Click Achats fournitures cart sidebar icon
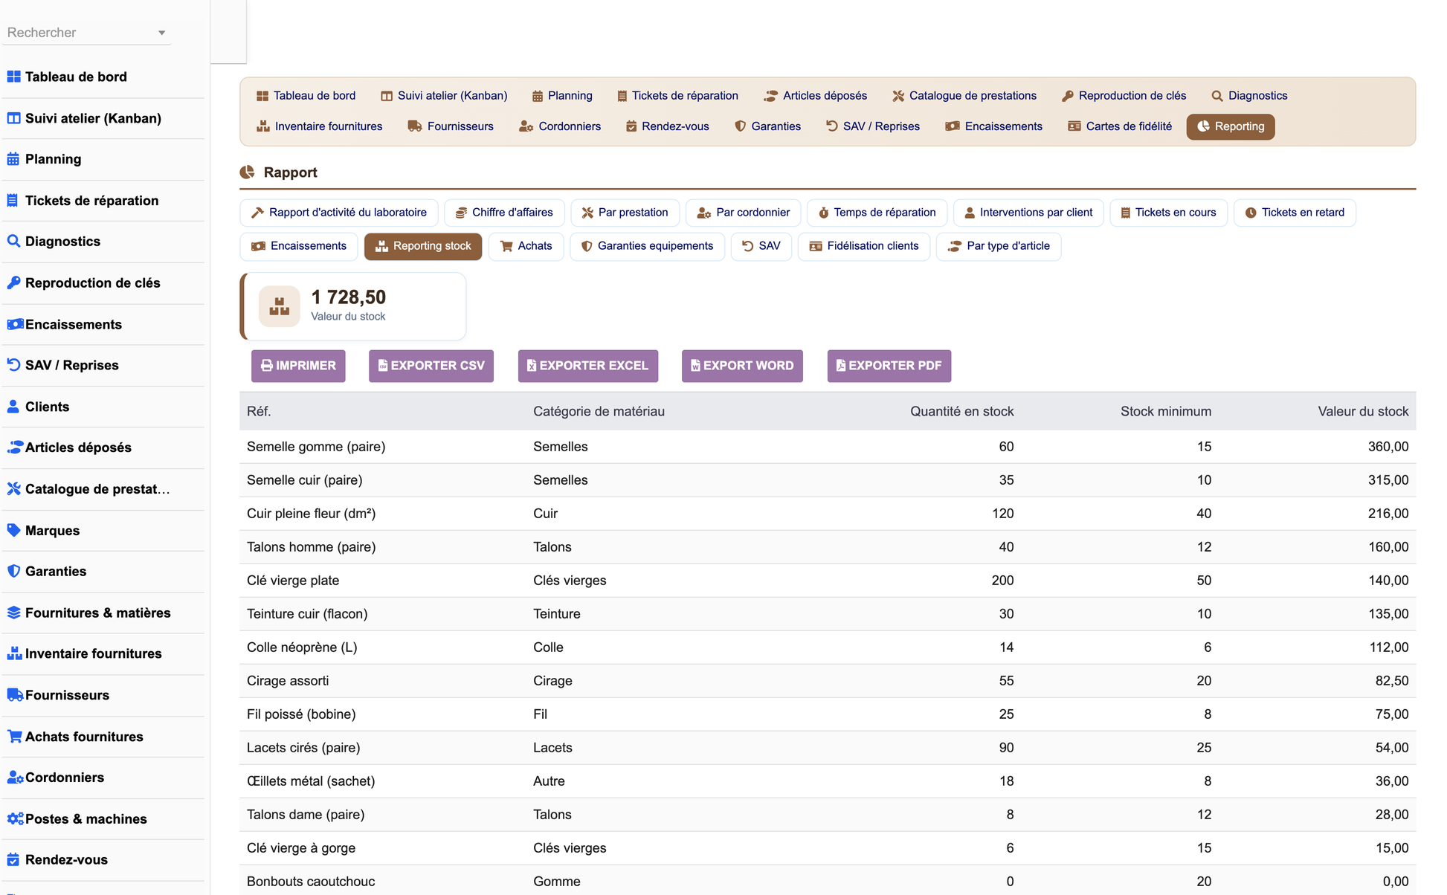Screen dimensions: 1447x895 [14, 737]
